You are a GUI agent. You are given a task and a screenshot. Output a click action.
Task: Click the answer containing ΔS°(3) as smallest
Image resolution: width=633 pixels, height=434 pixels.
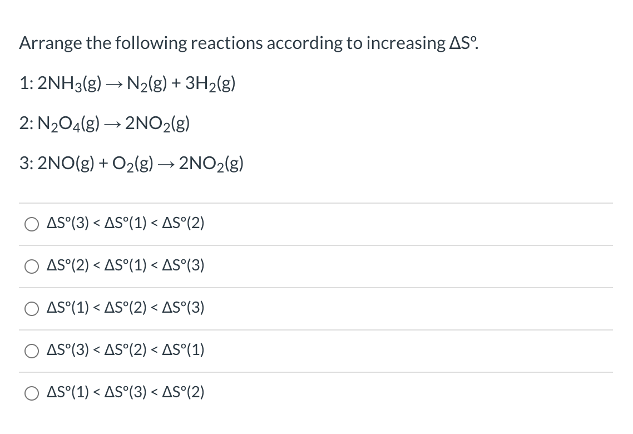[x=125, y=224]
